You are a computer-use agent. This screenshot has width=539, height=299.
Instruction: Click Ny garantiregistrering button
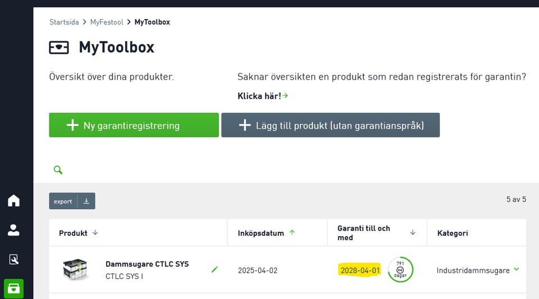pyautogui.click(x=134, y=125)
